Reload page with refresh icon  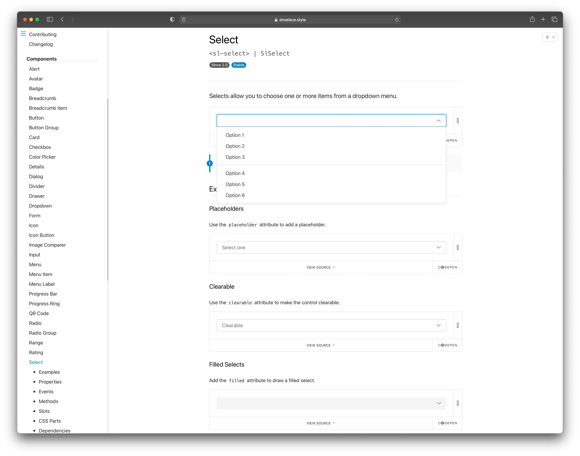[x=397, y=20]
